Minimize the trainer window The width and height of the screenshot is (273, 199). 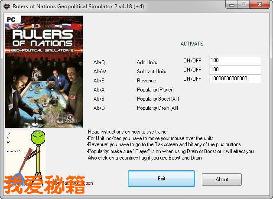(231, 5)
